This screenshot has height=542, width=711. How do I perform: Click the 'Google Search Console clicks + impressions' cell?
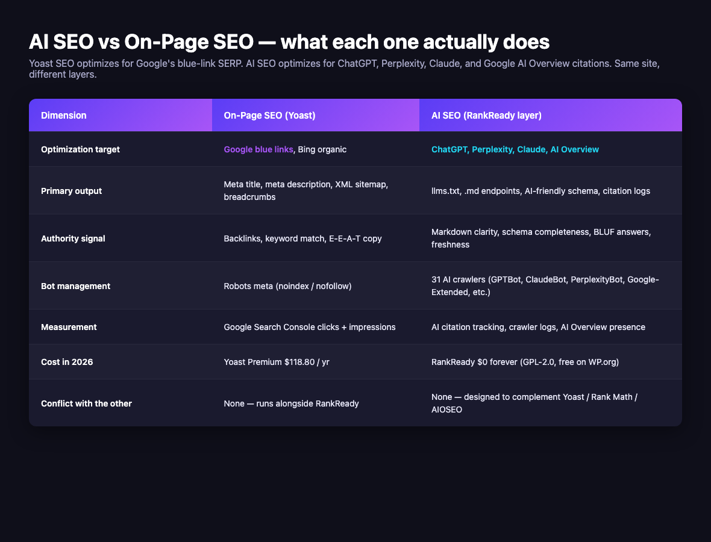click(316, 327)
